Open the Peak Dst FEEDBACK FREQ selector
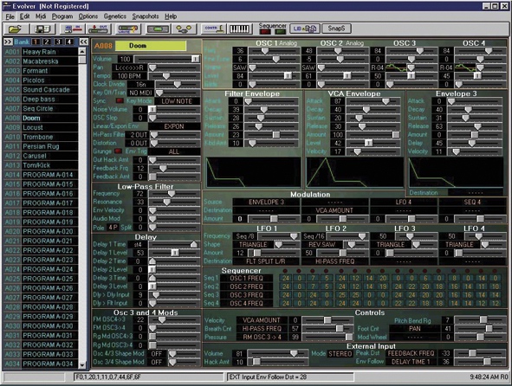This screenshot has width=512, height=386. tap(412, 353)
